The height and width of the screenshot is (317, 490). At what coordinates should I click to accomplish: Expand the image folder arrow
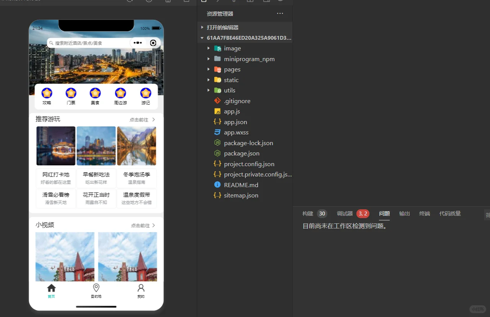[x=208, y=49]
